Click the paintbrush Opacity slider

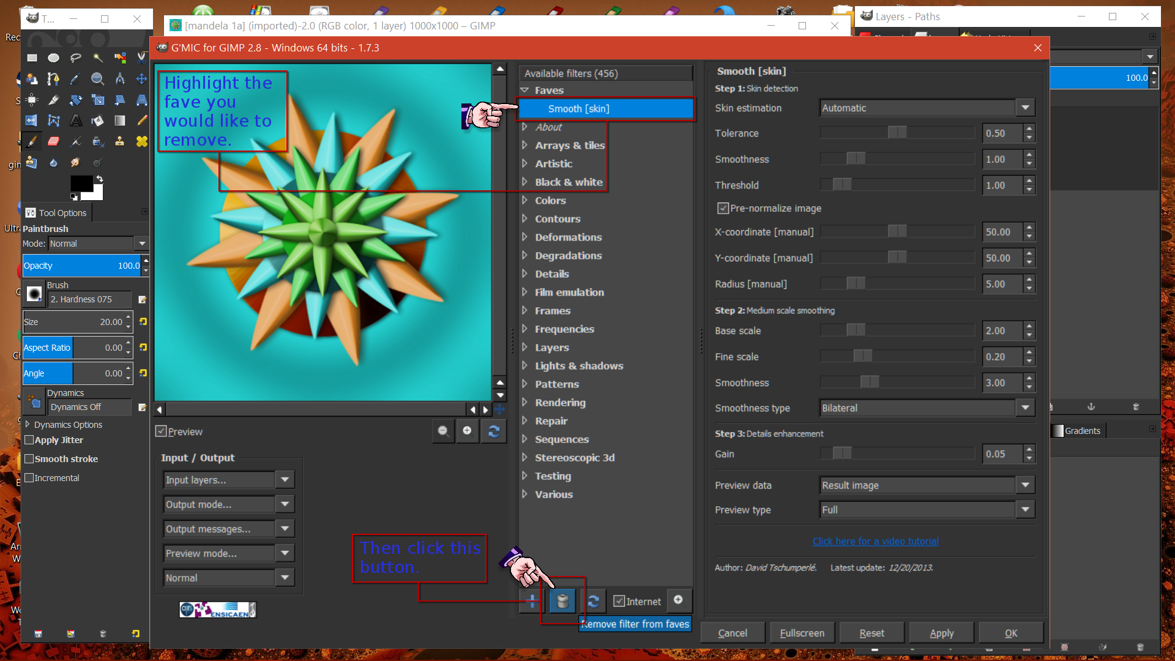(82, 266)
